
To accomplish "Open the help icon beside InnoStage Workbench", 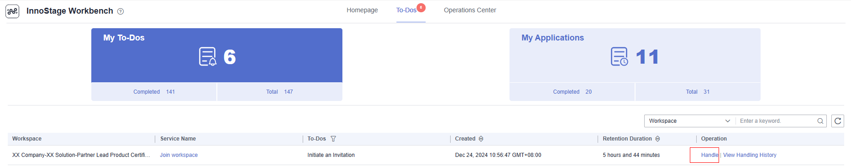I will 121,11.
